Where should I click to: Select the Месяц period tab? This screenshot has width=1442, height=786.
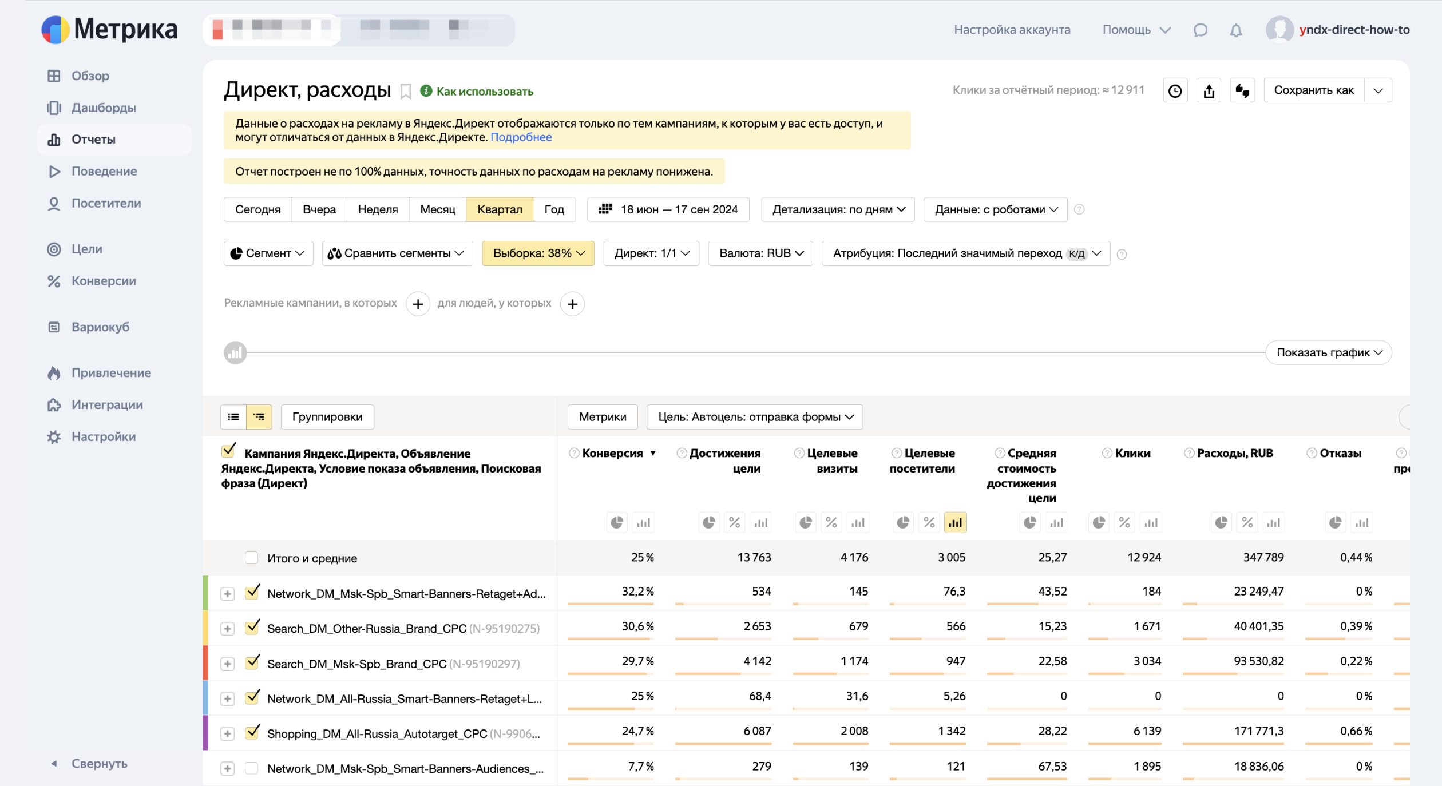pyautogui.click(x=438, y=209)
